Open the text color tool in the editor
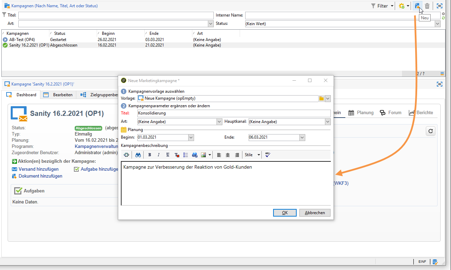The width and height of the screenshot is (451, 270). 176,155
